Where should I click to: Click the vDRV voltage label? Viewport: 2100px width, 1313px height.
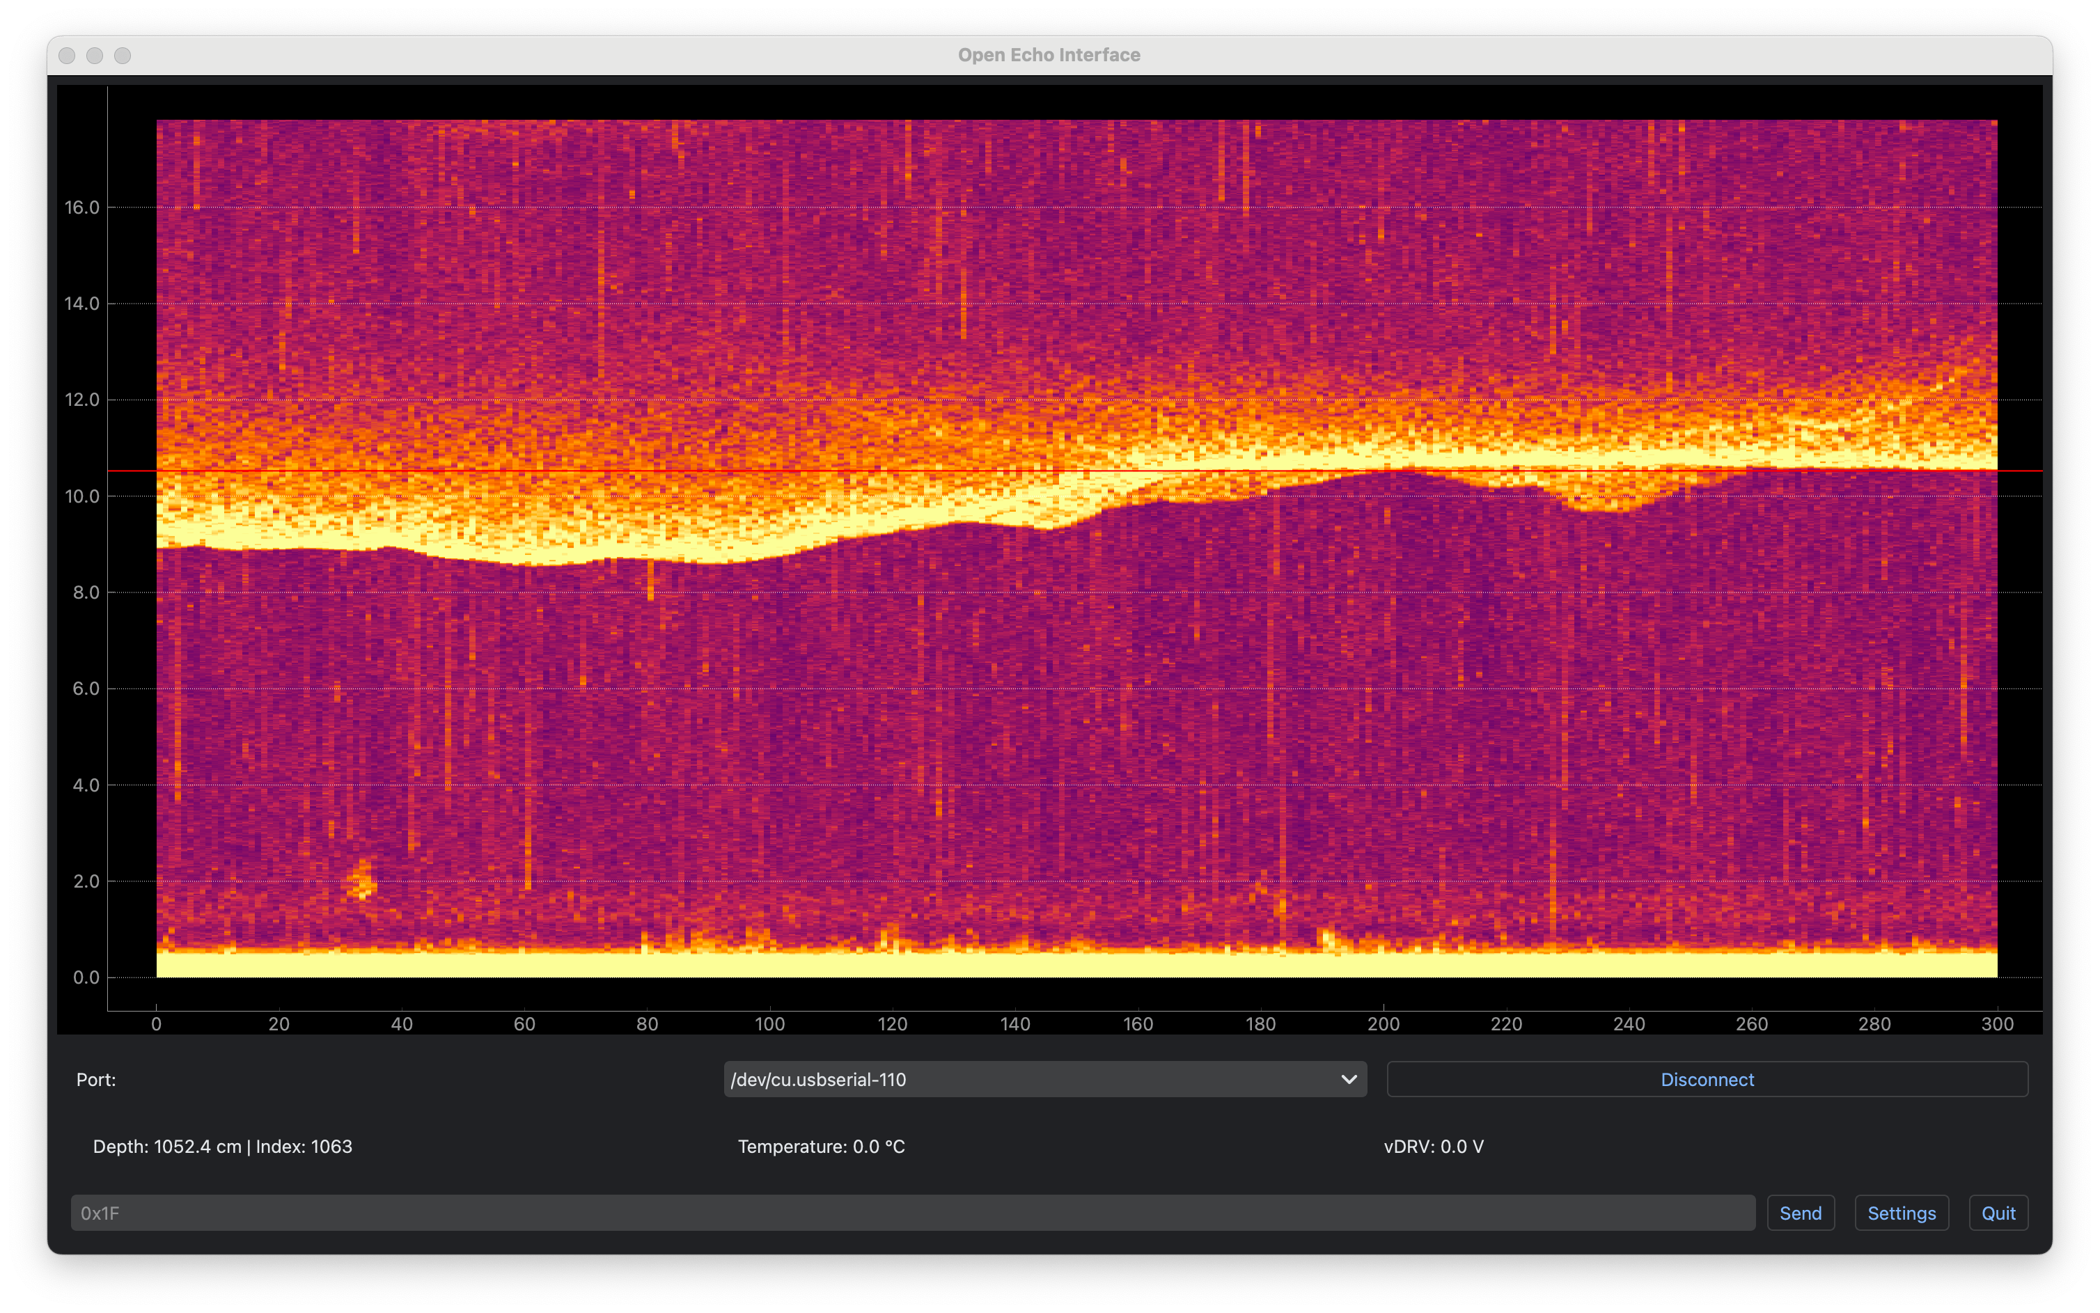coord(1433,1147)
